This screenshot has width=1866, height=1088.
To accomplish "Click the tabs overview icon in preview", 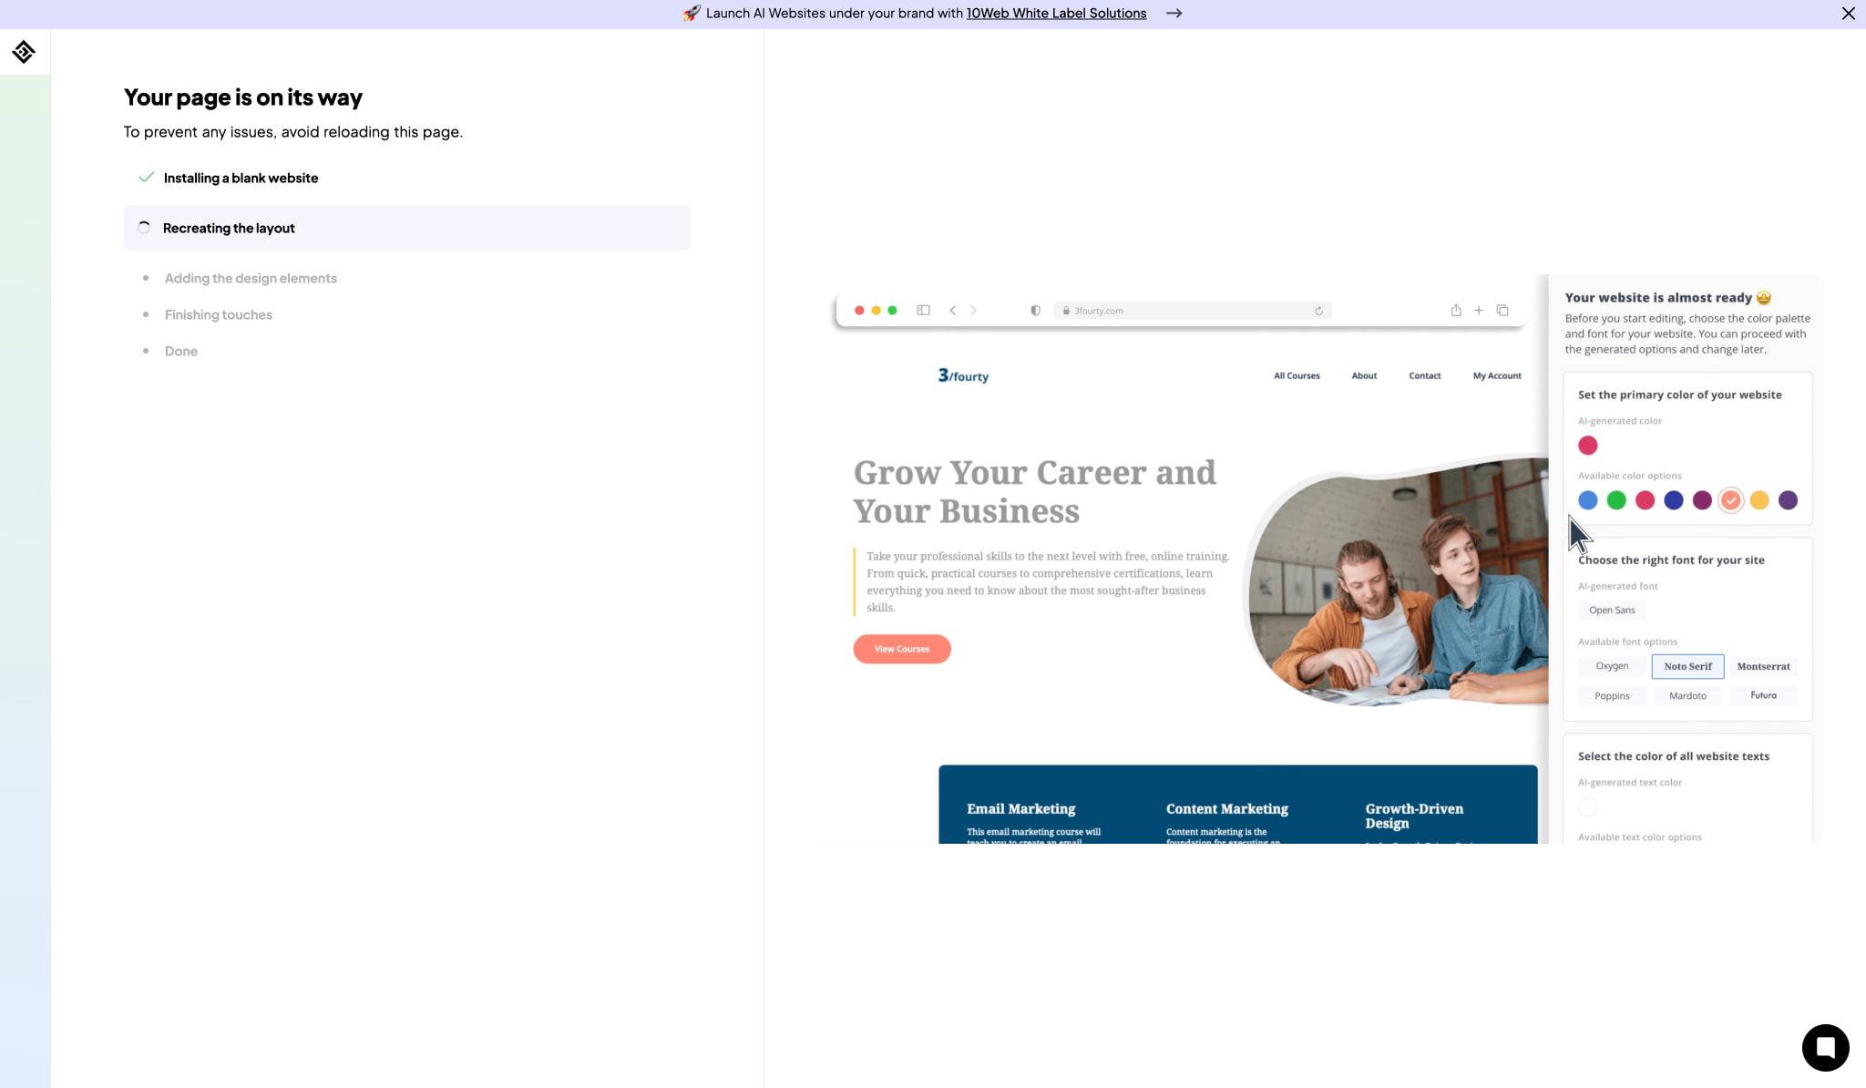I will [1502, 311].
